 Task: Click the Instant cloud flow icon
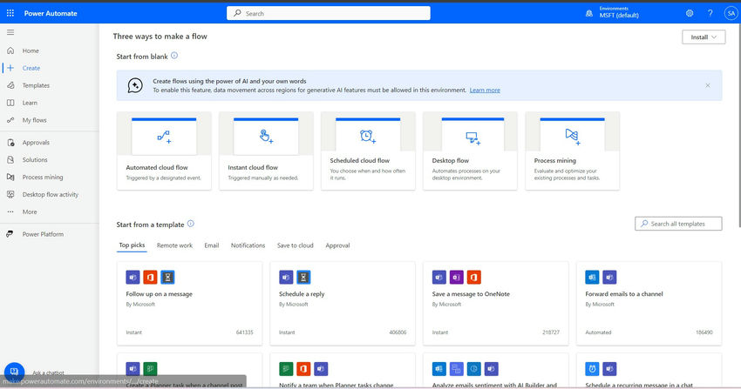click(x=266, y=137)
